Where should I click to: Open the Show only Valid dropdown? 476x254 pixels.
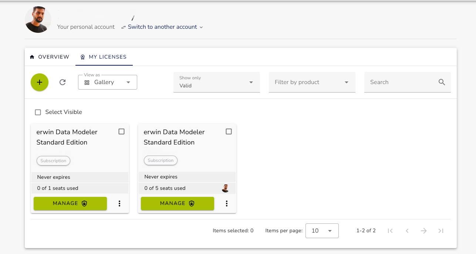[217, 82]
